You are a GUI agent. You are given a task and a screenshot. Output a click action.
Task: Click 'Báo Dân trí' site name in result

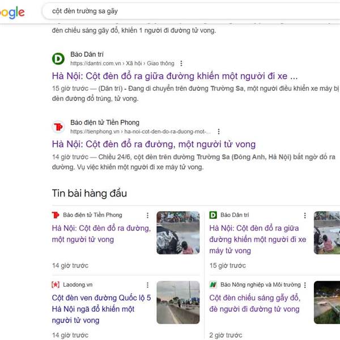pyautogui.click(x=87, y=54)
